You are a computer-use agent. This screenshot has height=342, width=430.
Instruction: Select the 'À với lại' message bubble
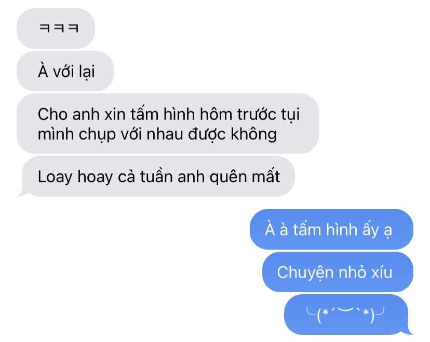point(65,71)
